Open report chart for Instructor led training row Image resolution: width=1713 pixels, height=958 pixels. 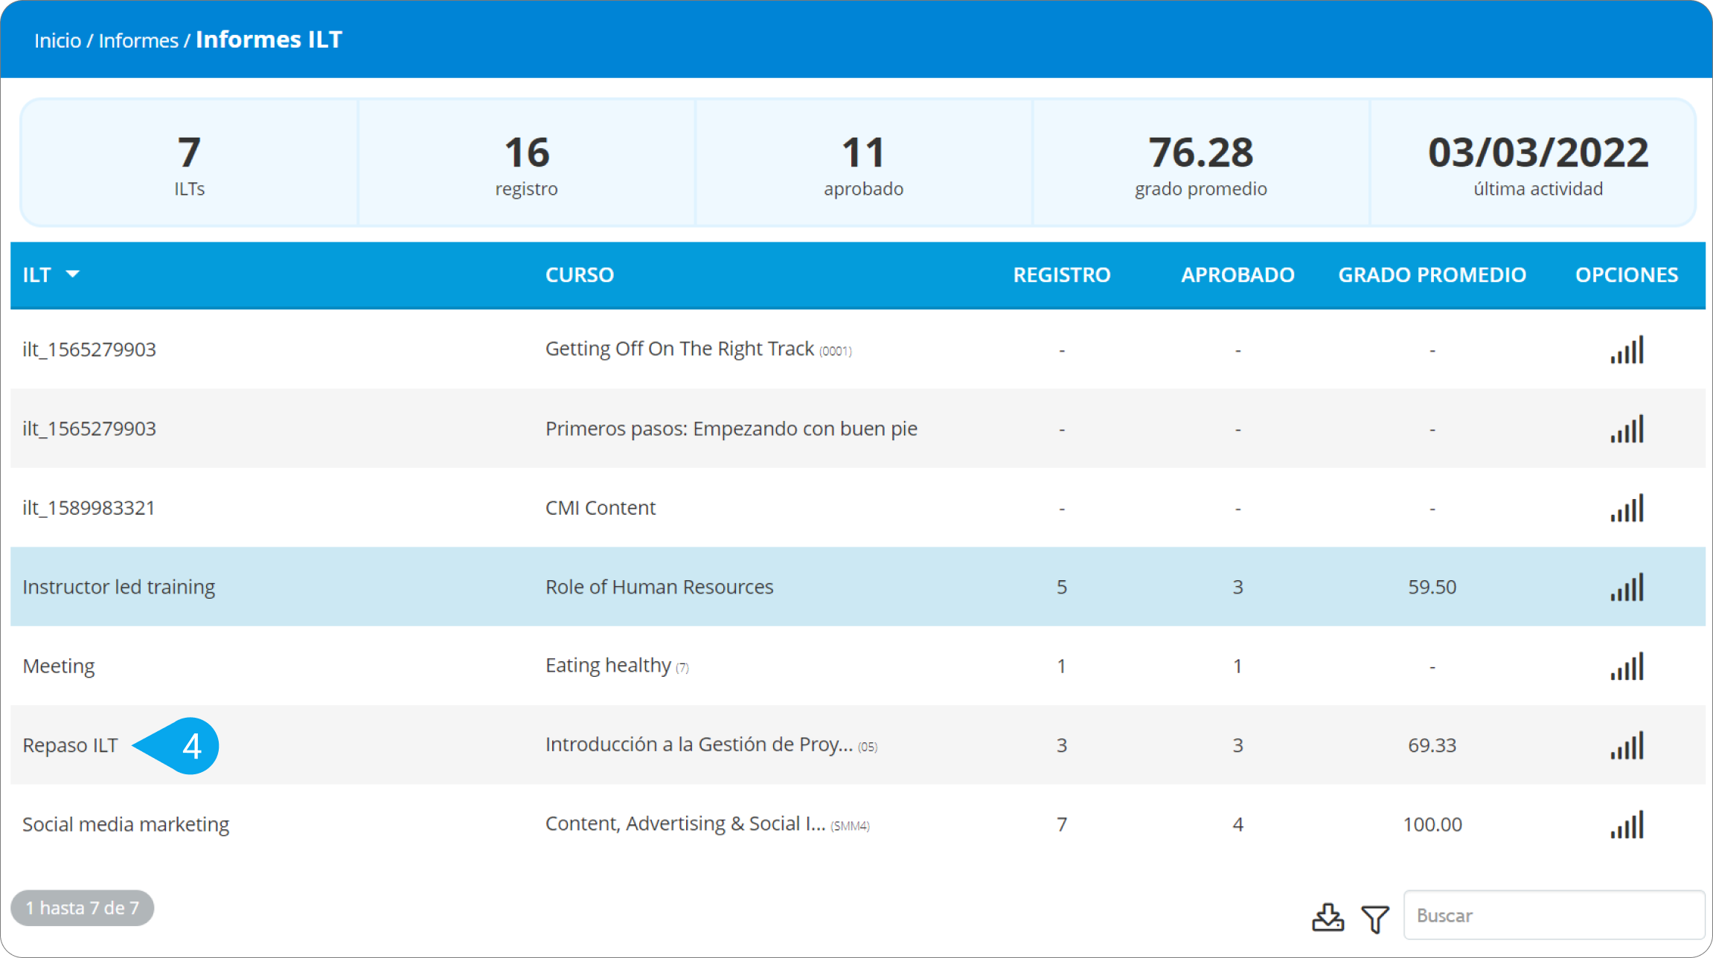pyautogui.click(x=1627, y=588)
